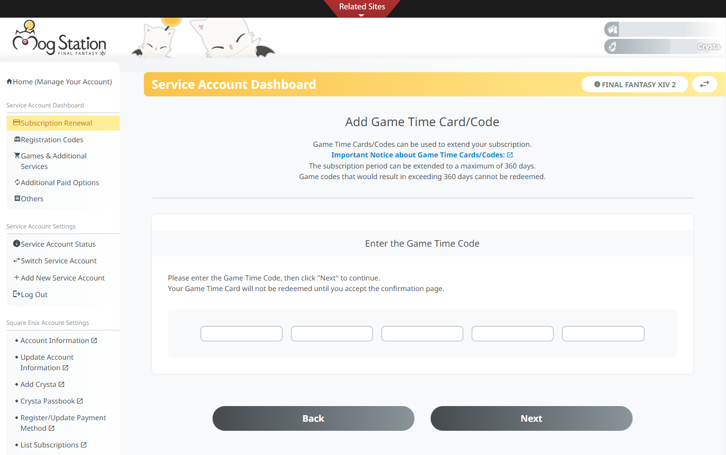Open Registration Codes menu item
This screenshot has width=726, height=455.
tap(52, 140)
